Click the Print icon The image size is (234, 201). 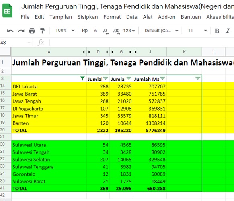click(x=32, y=31)
